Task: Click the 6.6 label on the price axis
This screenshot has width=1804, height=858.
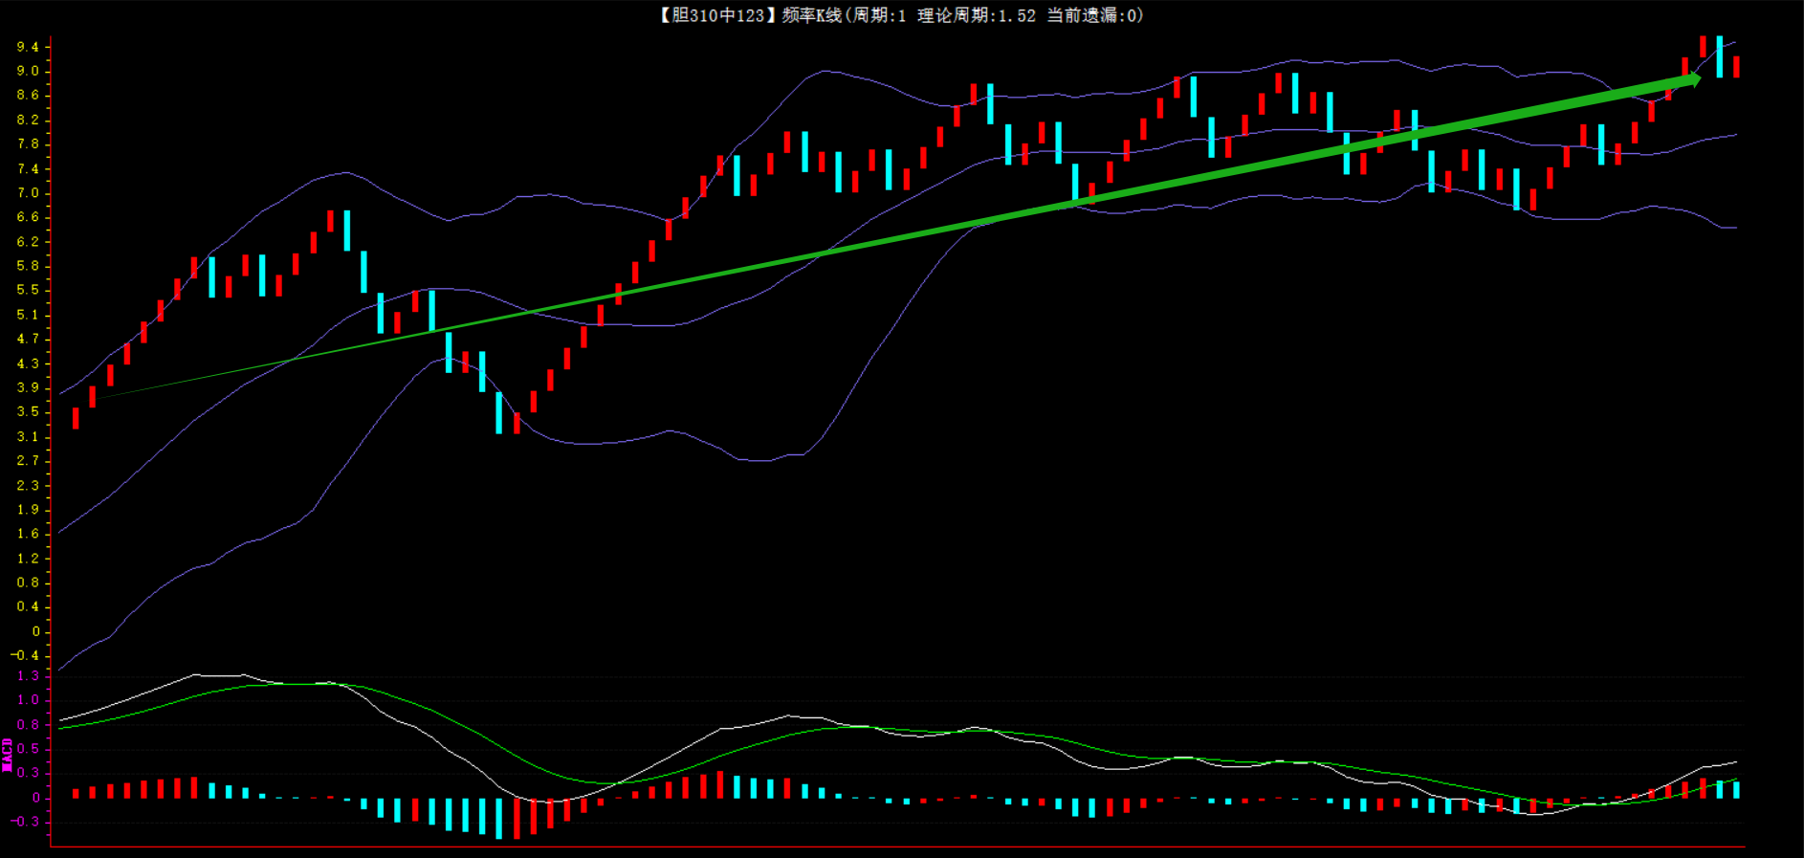Action: tap(28, 217)
